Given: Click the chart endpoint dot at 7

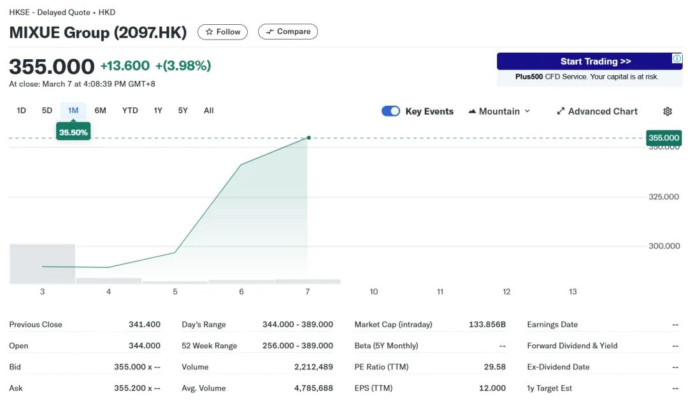Looking at the screenshot, I should (x=308, y=138).
